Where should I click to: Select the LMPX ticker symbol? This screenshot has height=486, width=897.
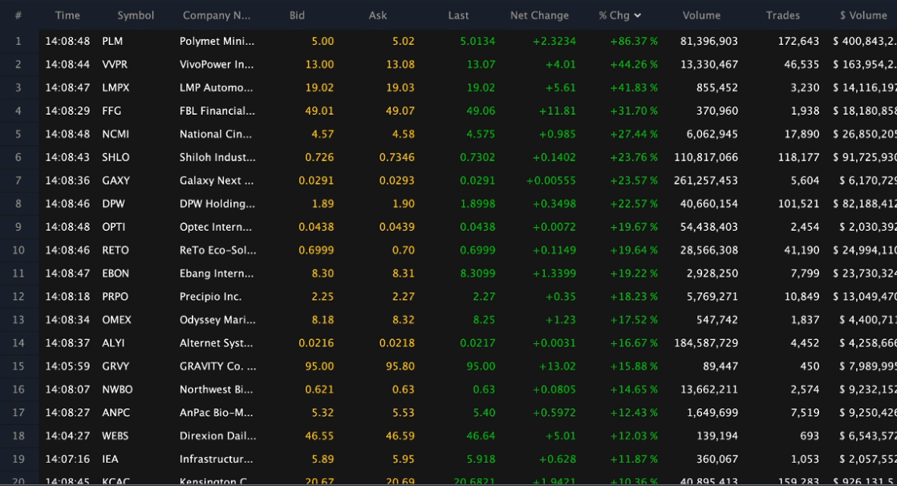point(116,87)
